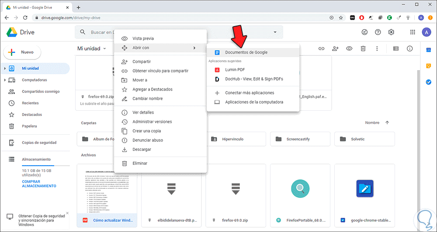Open the Settings gear icon

pos(391,32)
